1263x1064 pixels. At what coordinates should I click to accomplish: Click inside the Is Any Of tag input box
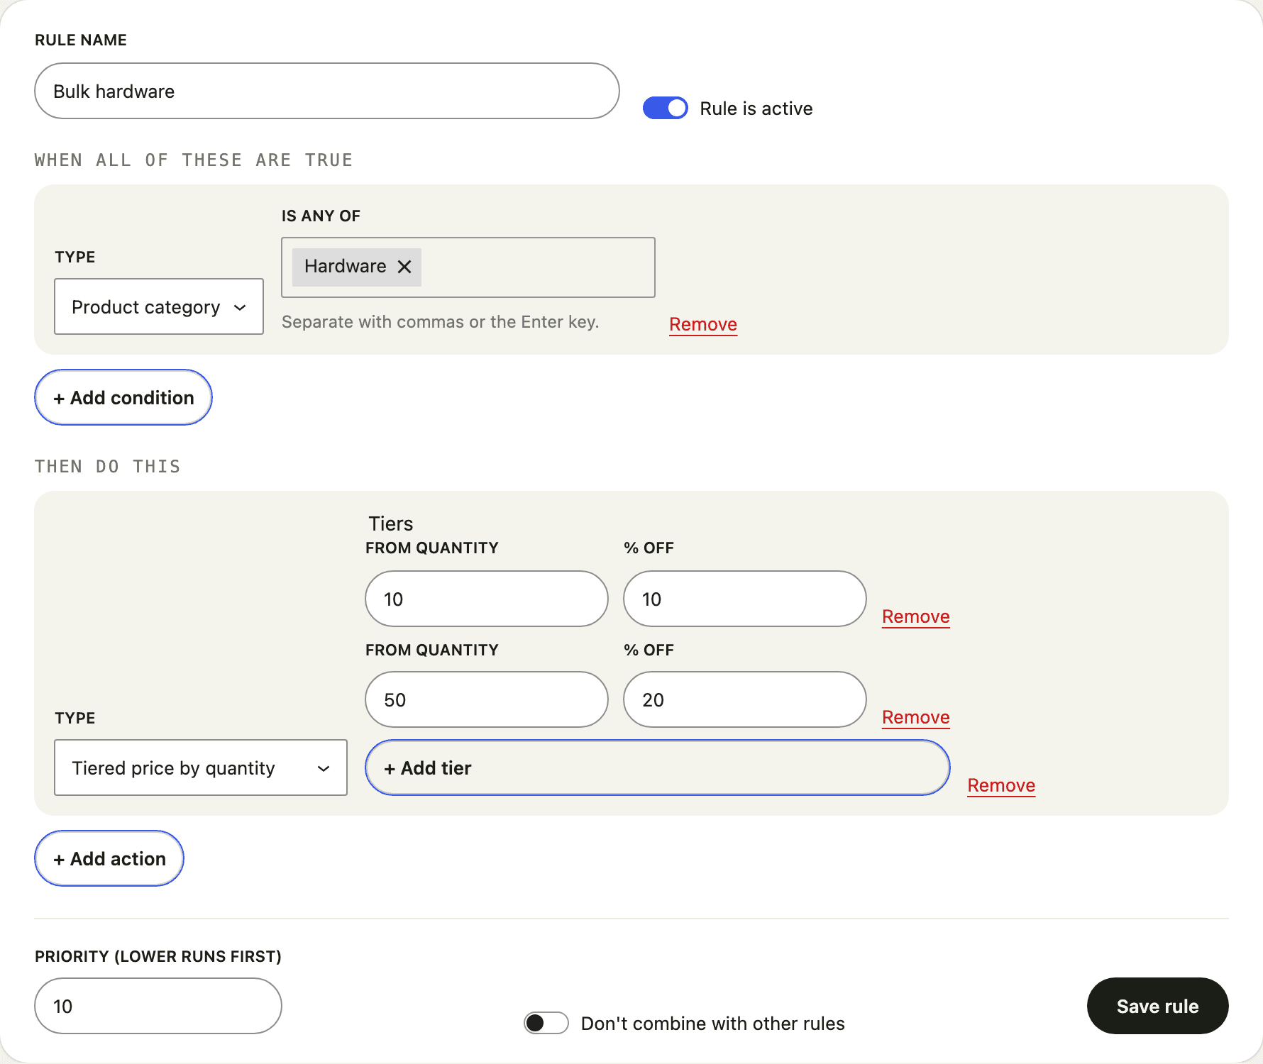538,267
